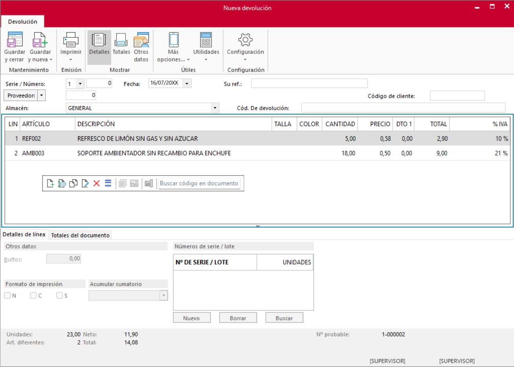
Task: Expand Utilidades options arrow
Action: pos(206,60)
